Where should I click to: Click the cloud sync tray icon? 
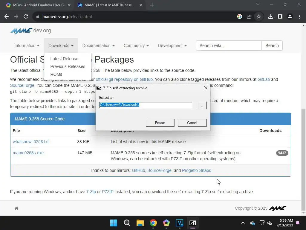[252, 223]
